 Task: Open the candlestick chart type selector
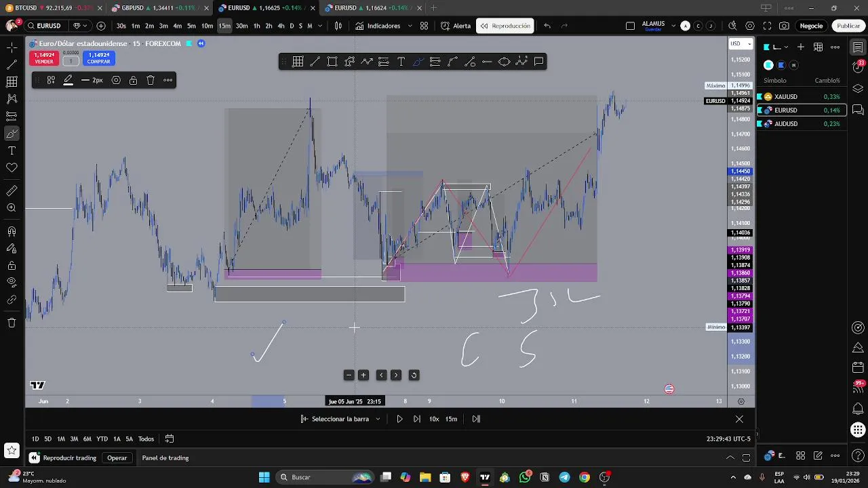pos(338,26)
